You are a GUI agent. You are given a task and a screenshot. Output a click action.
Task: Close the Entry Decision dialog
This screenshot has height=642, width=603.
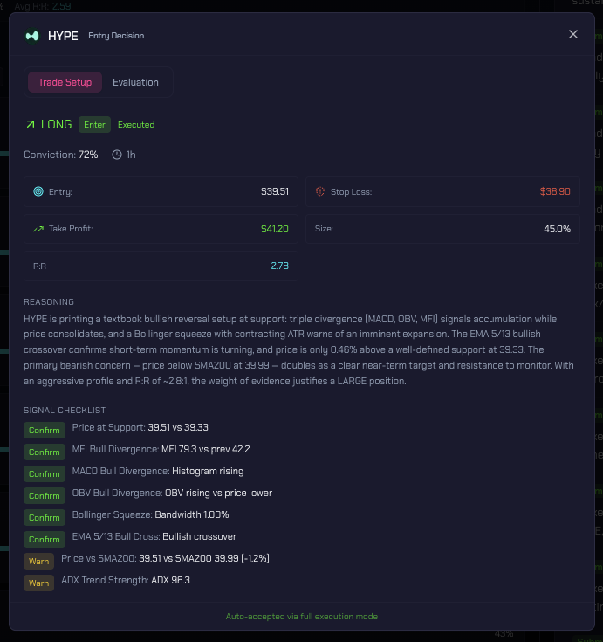point(573,34)
